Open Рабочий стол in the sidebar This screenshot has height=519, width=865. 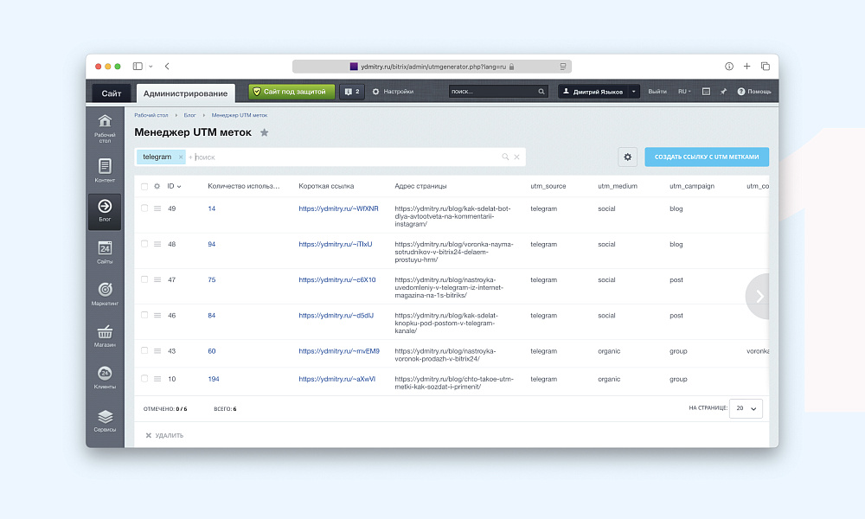(105, 126)
